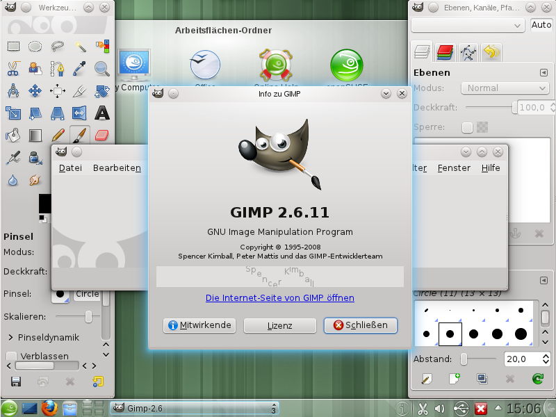Switch to the Kanäle channels tab
556x417 pixels.
click(445, 53)
